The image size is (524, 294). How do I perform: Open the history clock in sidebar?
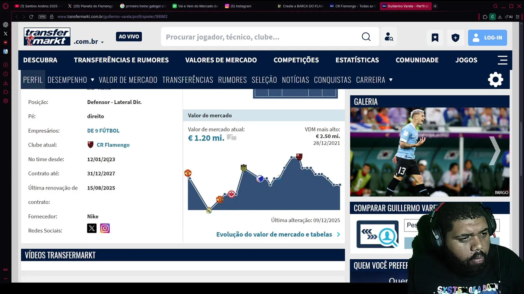coord(5,74)
